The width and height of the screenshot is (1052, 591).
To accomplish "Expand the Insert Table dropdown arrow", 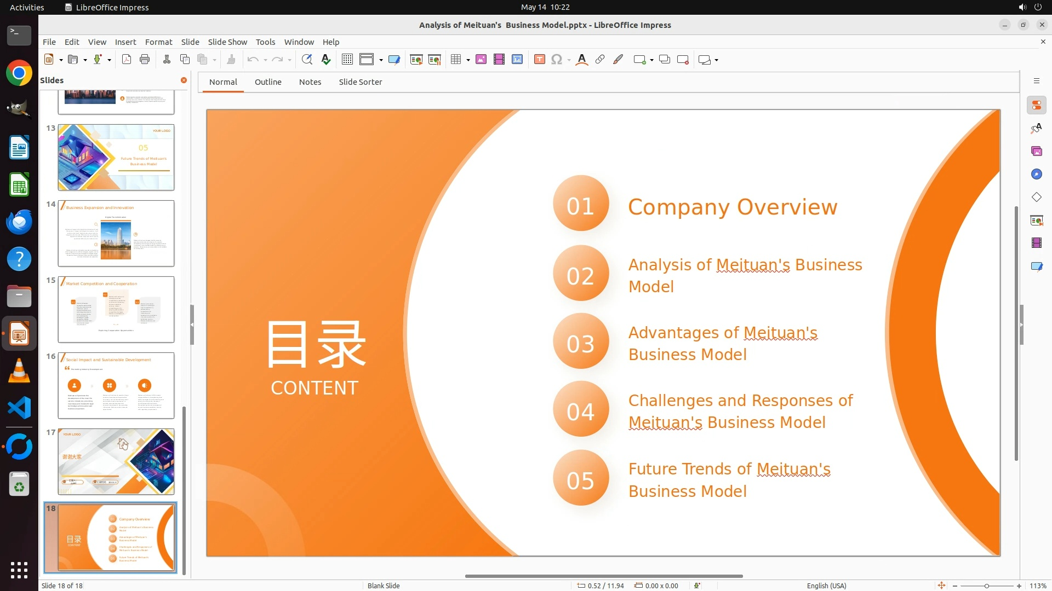I will [x=468, y=60].
